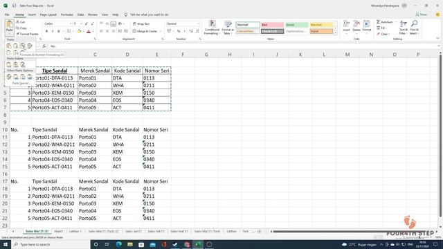Choose the first Paste option icon
Image resolution: width=443 pixels, height=249 pixels.
click(x=9, y=46)
